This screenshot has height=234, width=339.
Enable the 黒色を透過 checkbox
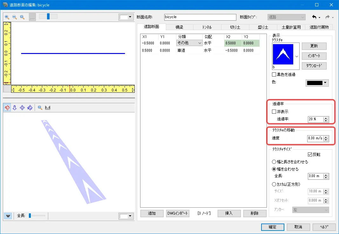point(274,75)
